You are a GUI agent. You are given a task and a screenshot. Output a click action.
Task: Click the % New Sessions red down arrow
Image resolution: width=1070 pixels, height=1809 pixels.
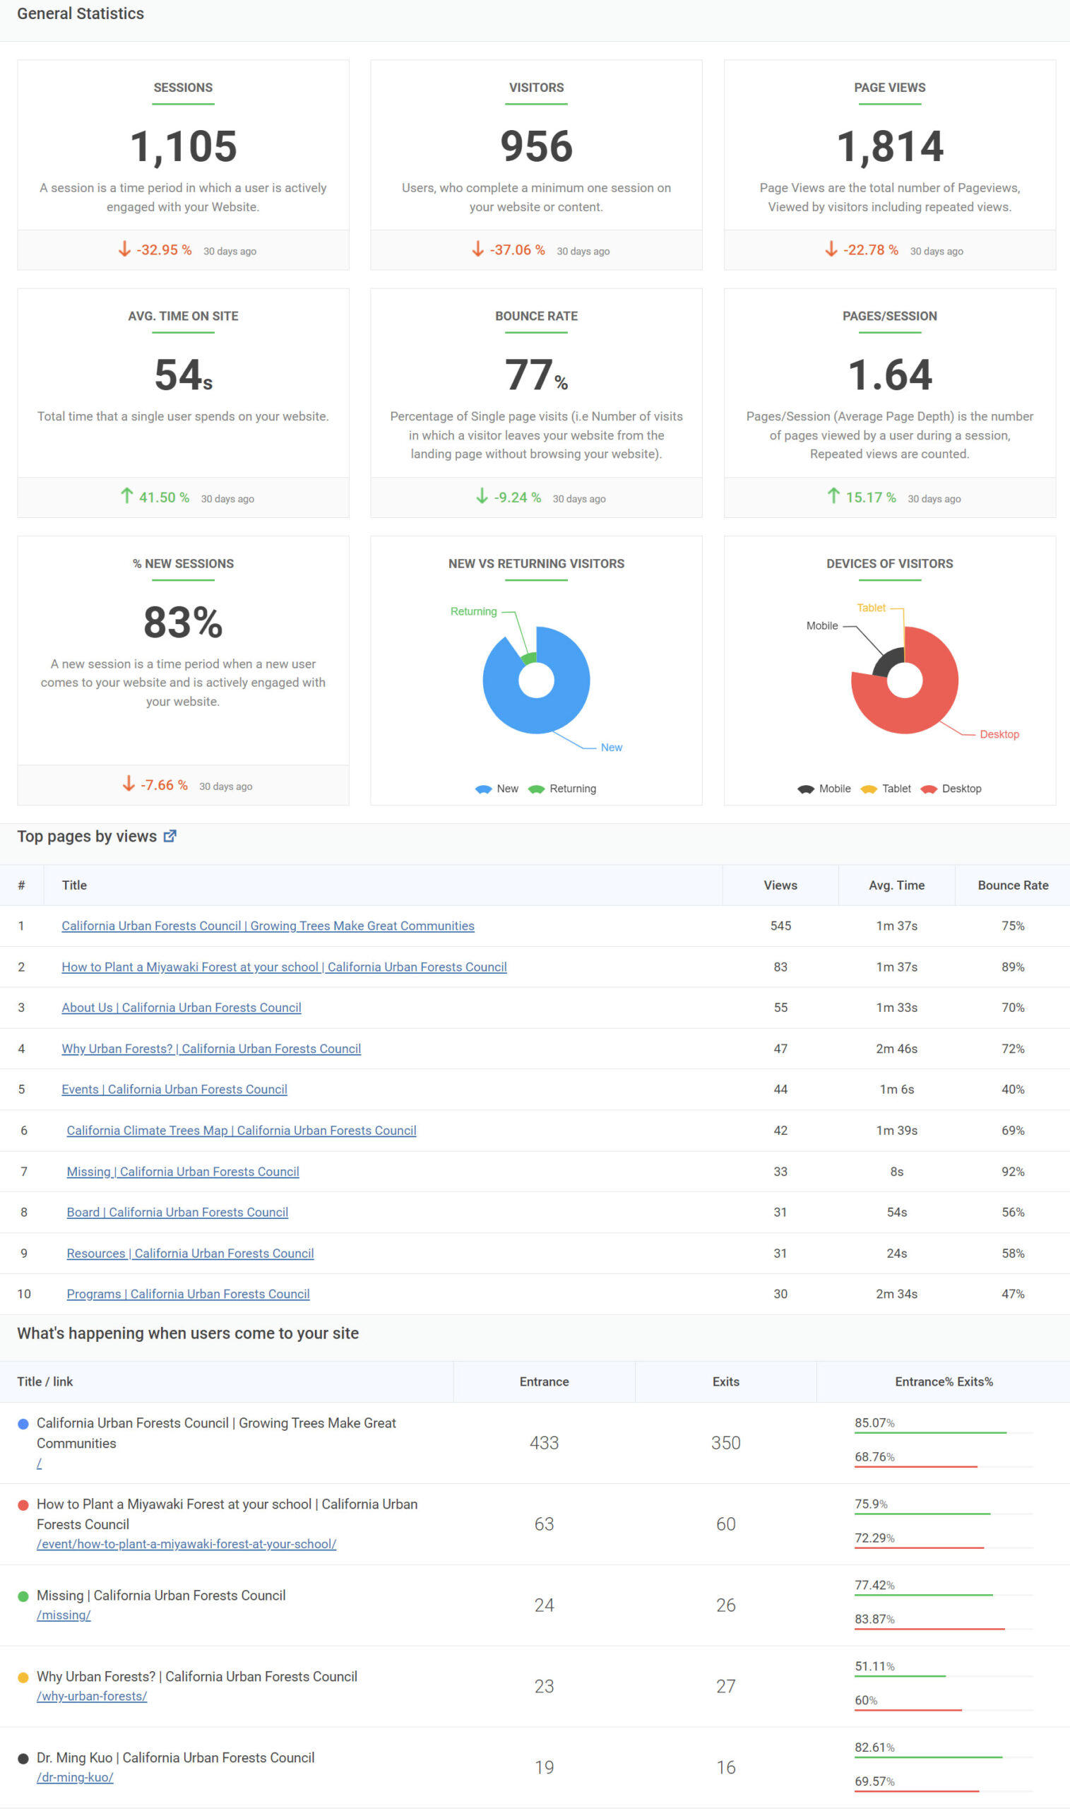pos(129,784)
